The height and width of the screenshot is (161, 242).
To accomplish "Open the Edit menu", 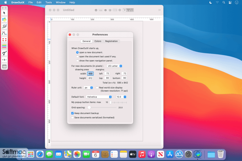I will coord(39,2).
